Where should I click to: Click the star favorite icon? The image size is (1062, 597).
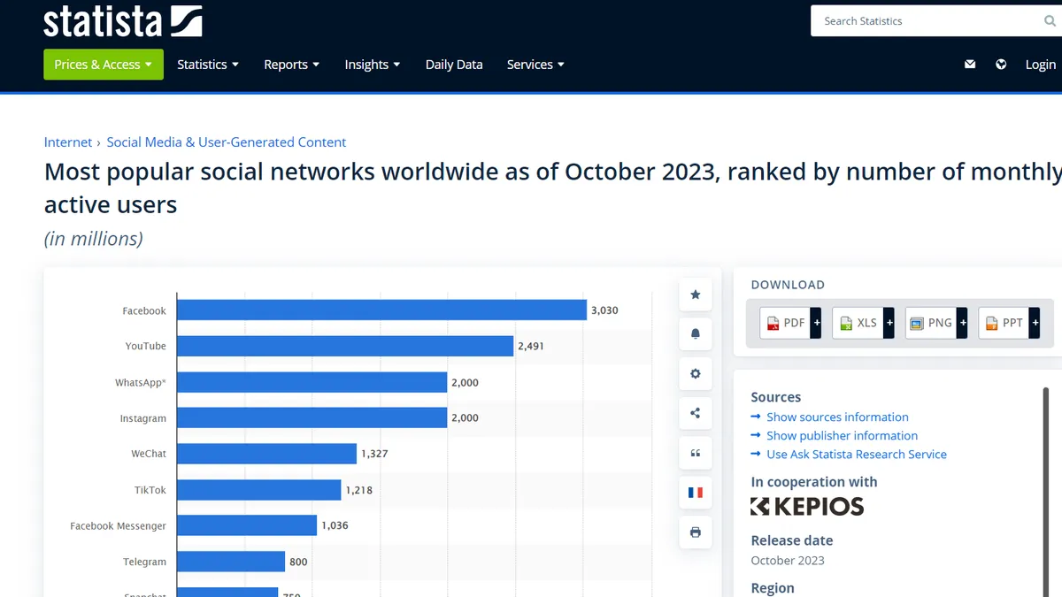point(696,295)
